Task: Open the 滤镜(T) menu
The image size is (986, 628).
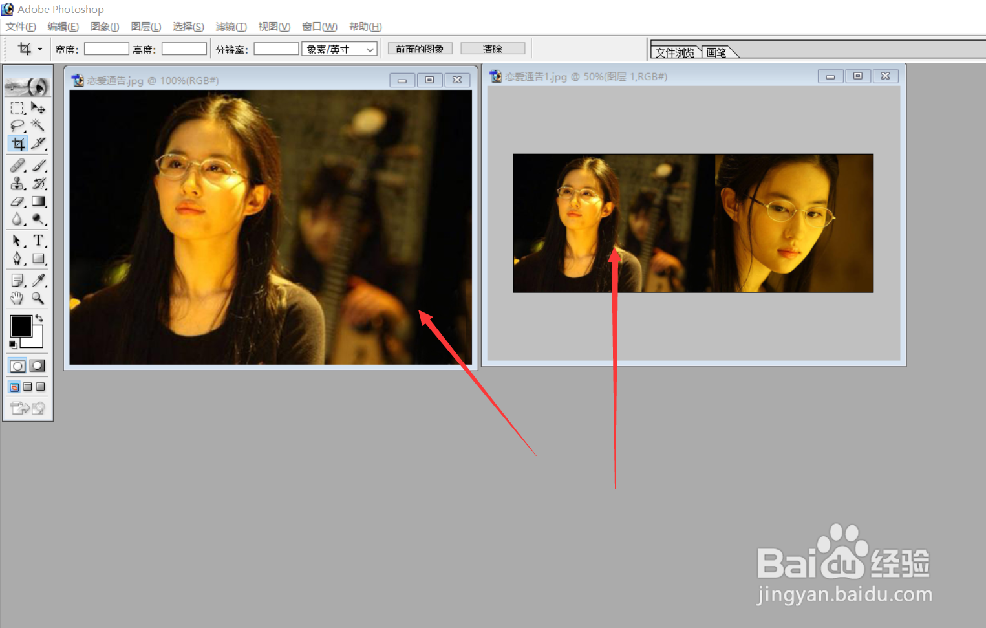Action: [x=231, y=27]
